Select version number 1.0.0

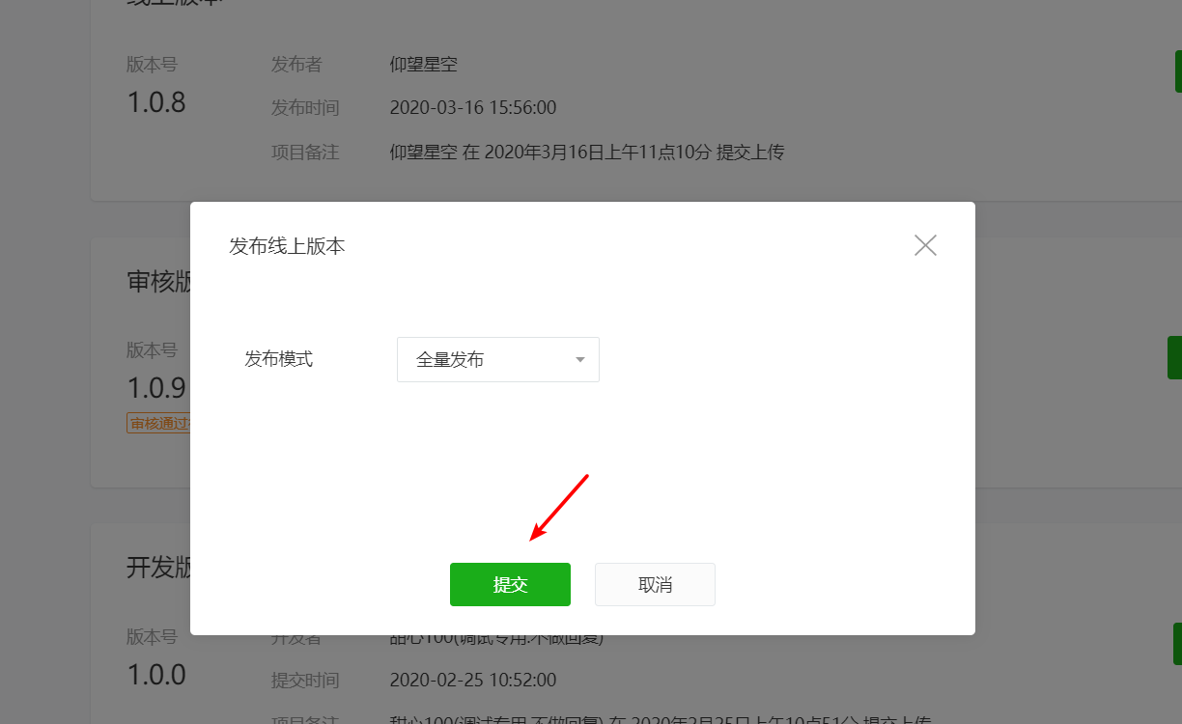[x=156, y=675]
